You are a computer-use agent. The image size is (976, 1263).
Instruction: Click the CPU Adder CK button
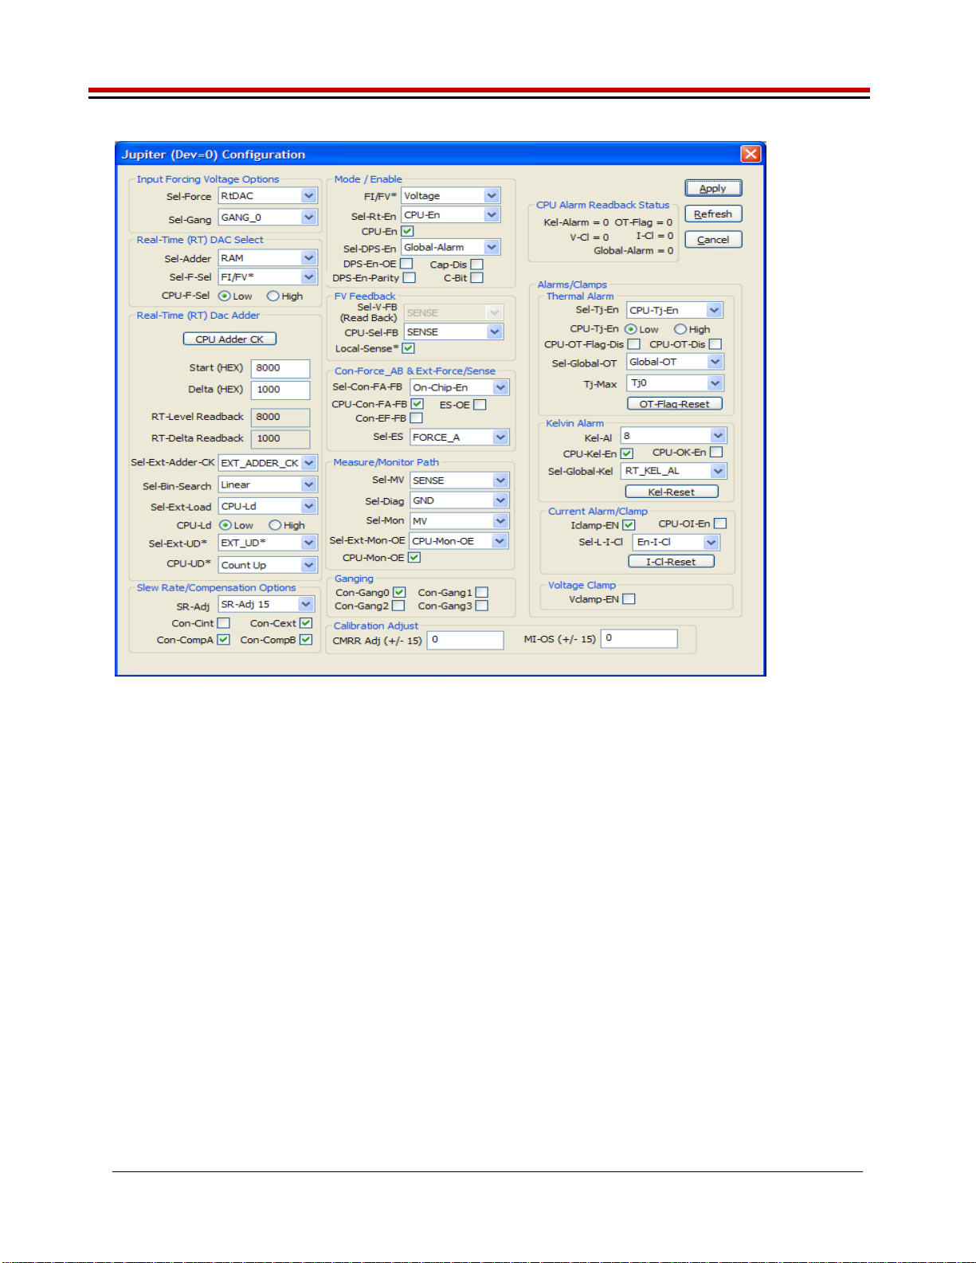coord(229,339)
